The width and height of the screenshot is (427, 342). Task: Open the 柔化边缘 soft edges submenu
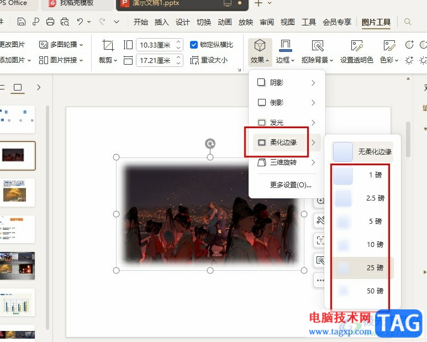287,143
